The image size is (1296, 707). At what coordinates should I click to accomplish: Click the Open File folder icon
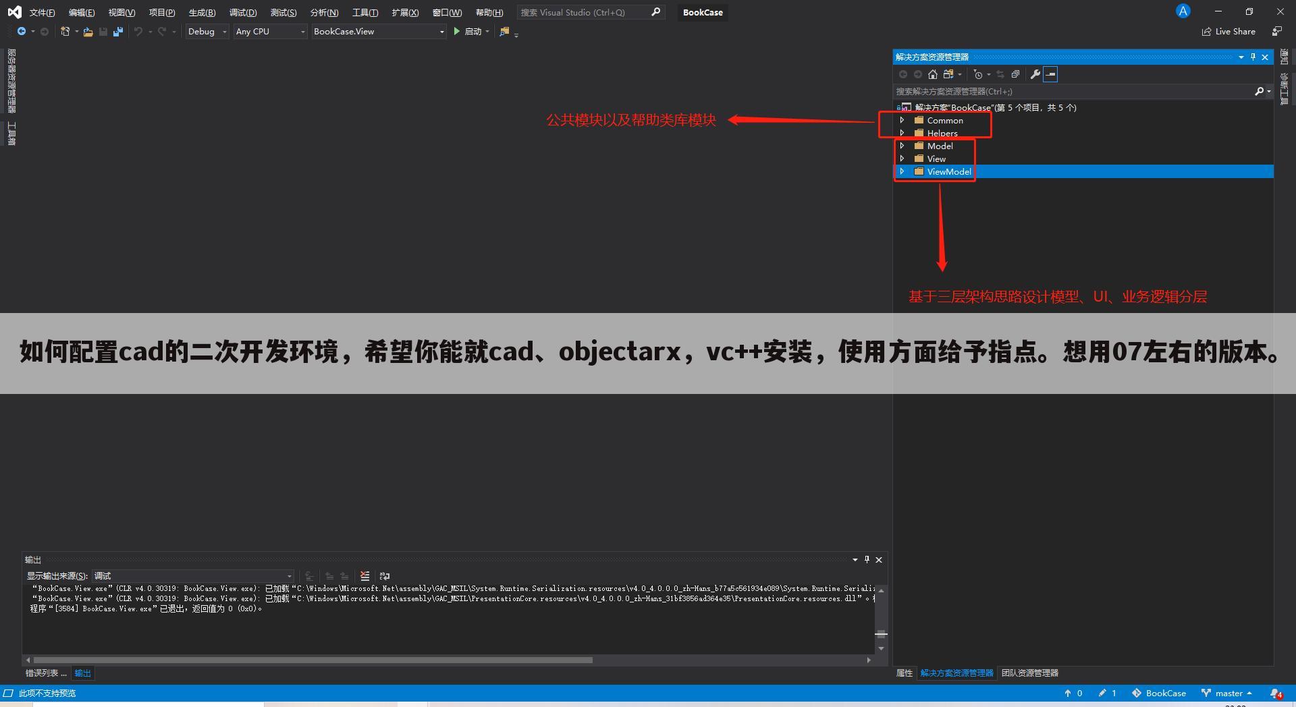(x=88, y=32)
